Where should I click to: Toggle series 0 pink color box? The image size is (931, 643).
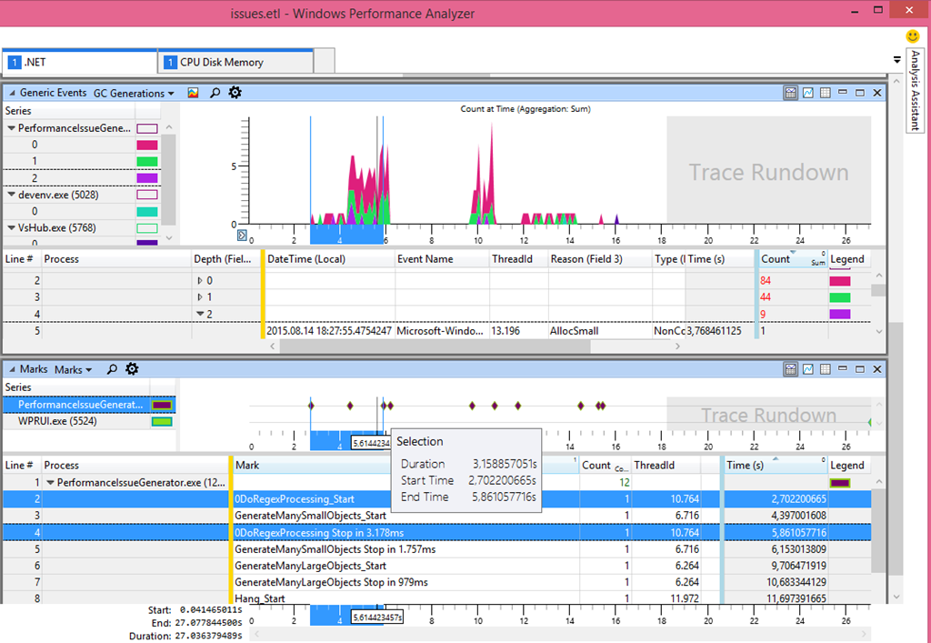click(x=146, y=145)
